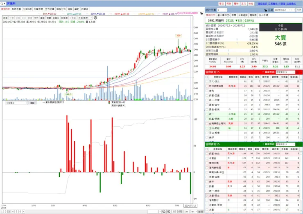Click the zoom in magnifier icon
Viewport: 303px width, 214px height.
click(x=169, y=212)
